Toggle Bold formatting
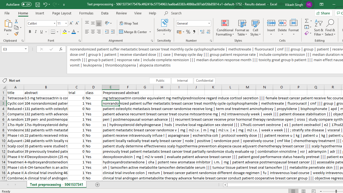 tap(30, 32)
